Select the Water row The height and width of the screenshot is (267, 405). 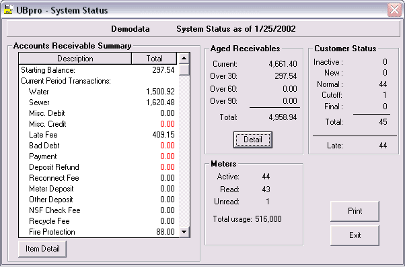pyautogui.click(x=98, y=92)
